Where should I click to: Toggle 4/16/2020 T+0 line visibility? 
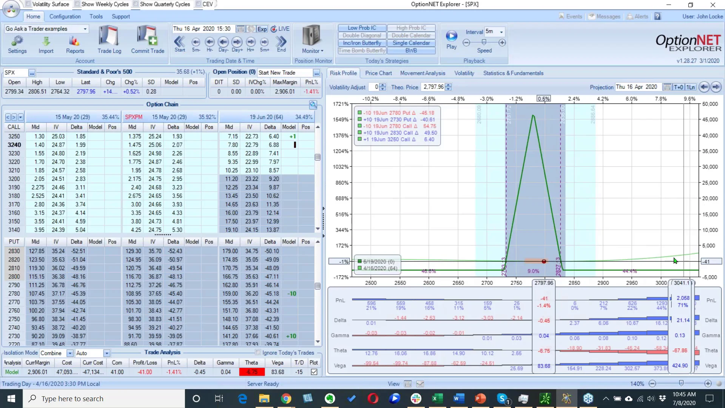coord(360,268)
